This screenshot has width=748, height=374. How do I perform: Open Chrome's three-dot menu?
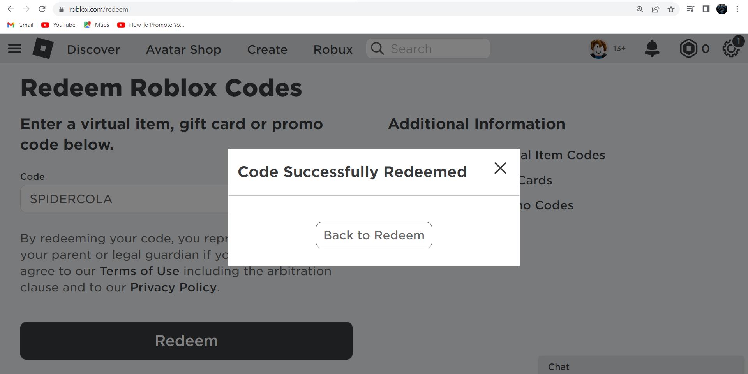(x=737, y=9)
